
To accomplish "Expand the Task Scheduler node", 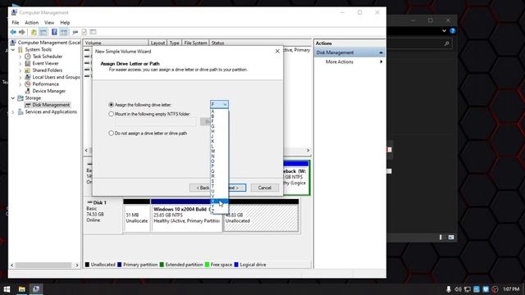I will coord(20,57).
